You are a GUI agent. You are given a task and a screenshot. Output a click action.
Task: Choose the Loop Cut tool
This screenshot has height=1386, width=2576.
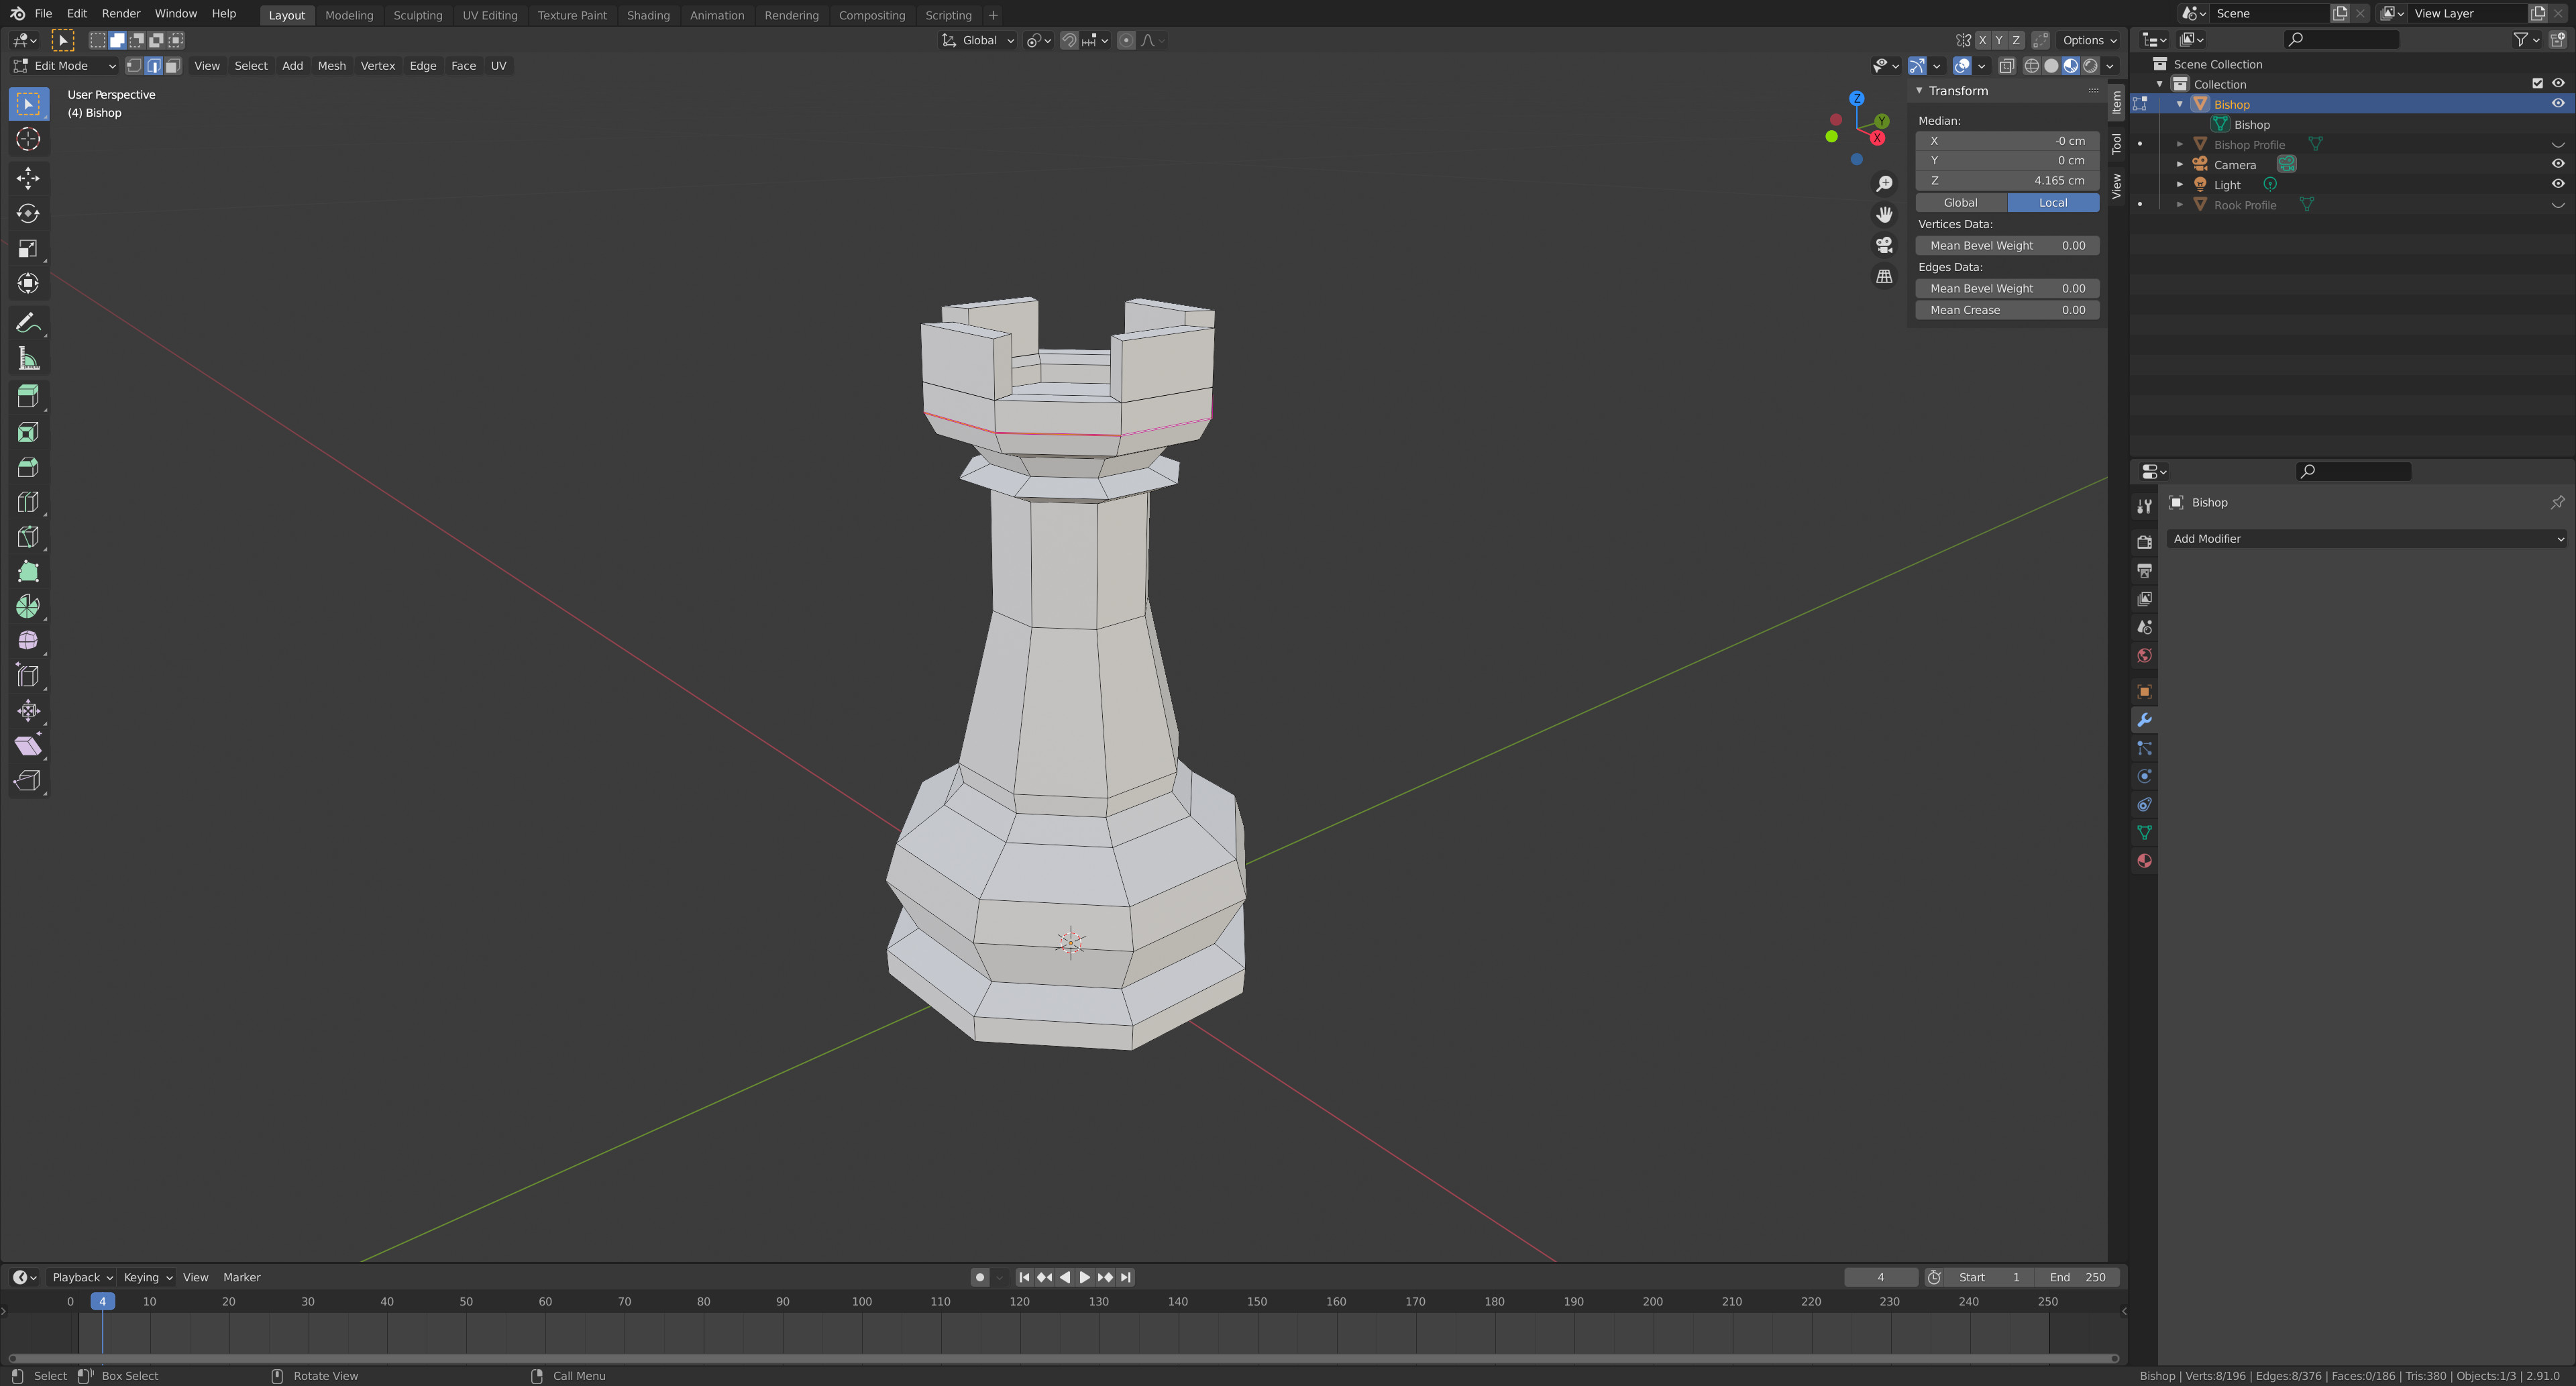click(28, 502)
